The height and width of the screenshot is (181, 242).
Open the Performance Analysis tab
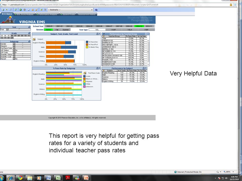47,14
